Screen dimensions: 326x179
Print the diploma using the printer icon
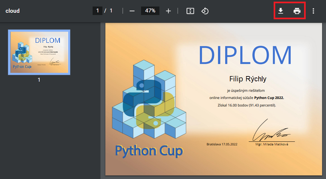pos(297,11)
